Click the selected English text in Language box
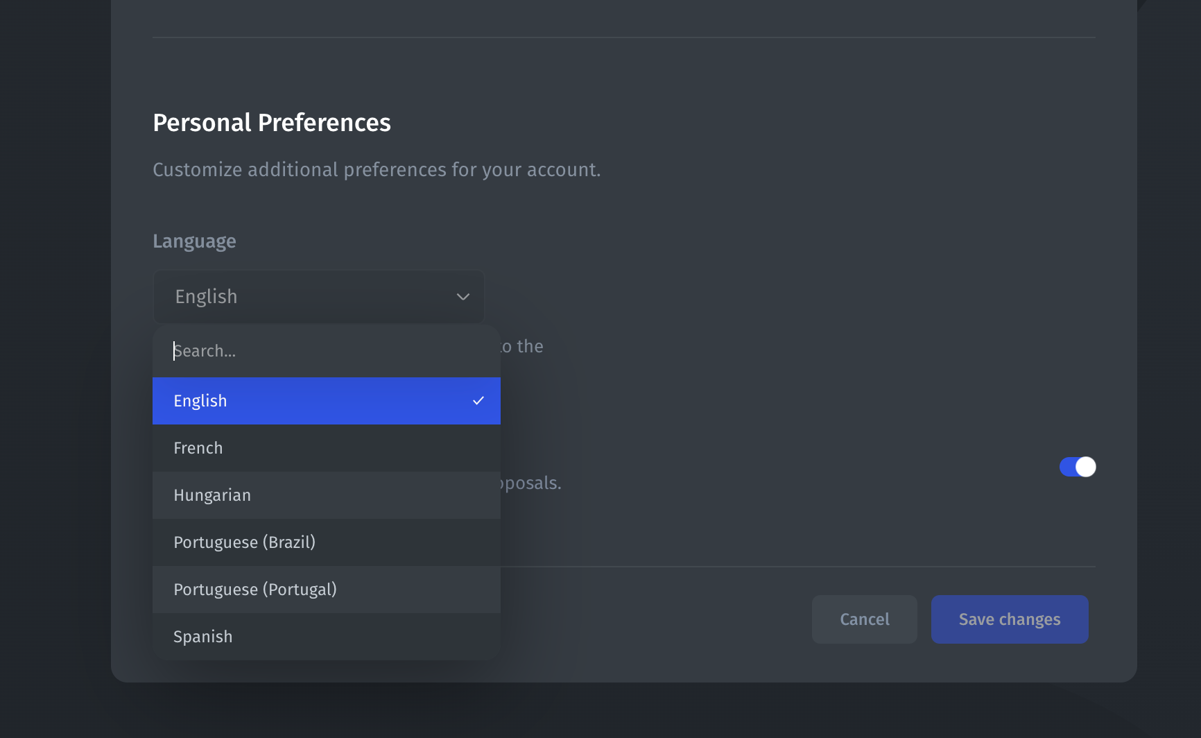The image size is (1201, 738). tap(206, 297)
